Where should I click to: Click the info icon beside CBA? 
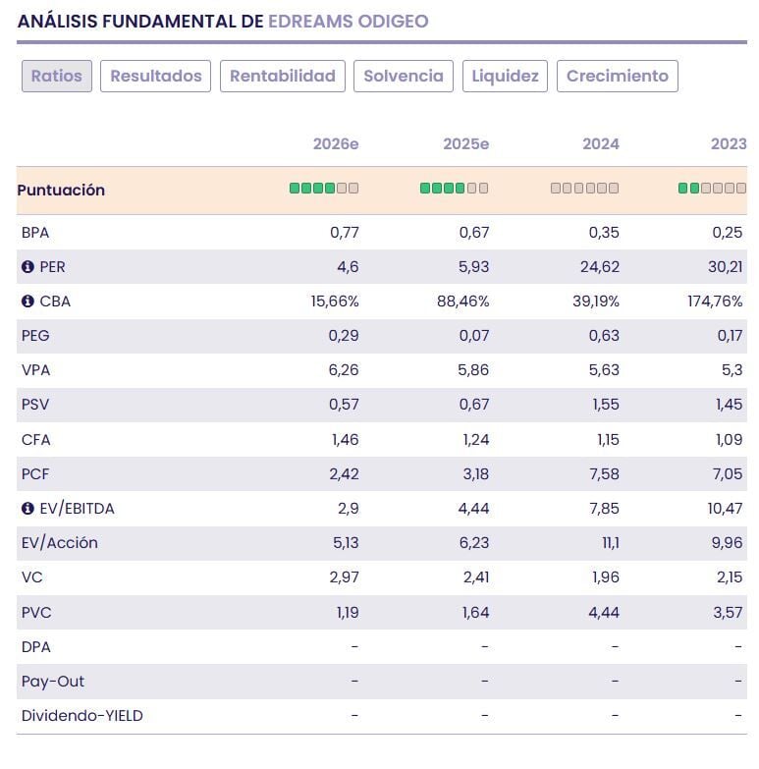(x=27, y=302)
